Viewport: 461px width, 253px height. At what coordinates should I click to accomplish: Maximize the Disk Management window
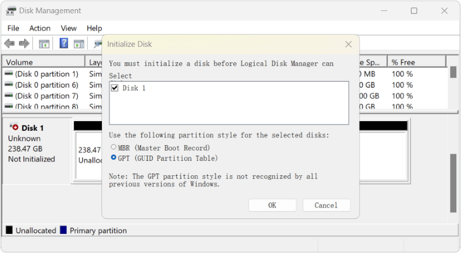coord(414,11)
